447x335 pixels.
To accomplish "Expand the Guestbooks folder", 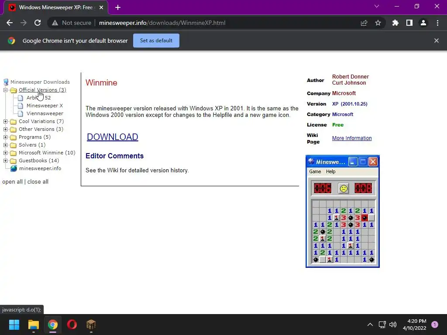I will click(5, 161).
